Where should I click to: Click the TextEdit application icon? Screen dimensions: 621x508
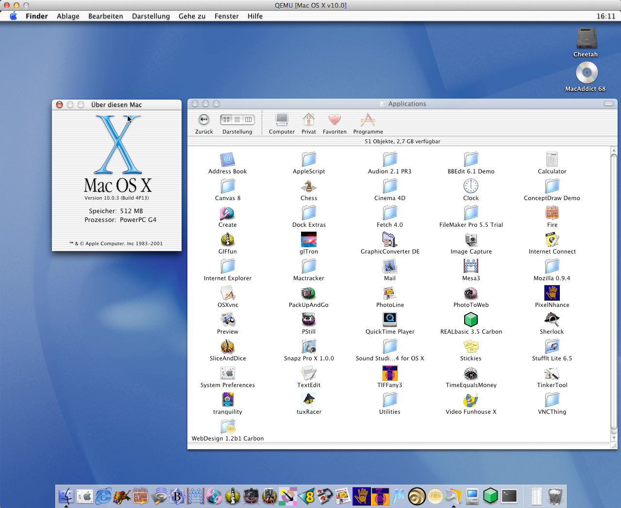(x=309, y=373)
